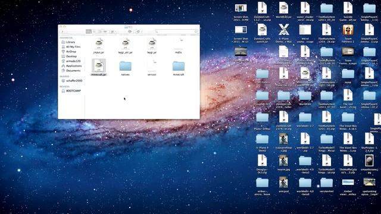The image size is (381, 214).
Task: Switch Finder to icon view
Action: (x=89, y=32)
